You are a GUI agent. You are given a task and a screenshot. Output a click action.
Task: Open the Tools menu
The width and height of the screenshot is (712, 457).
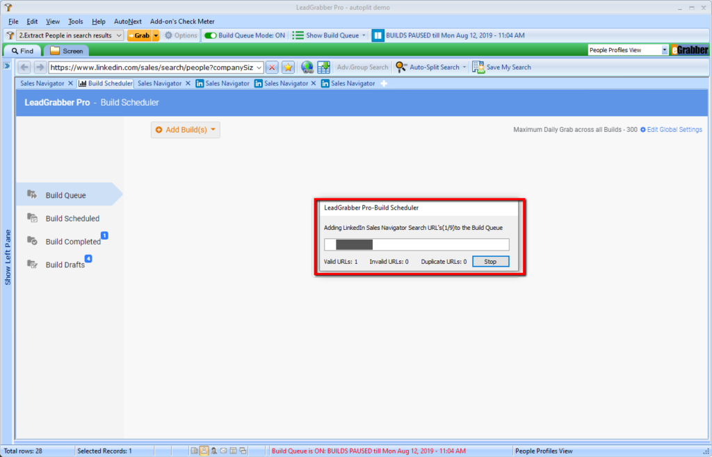pyautogui.click(x=75, y=22)
